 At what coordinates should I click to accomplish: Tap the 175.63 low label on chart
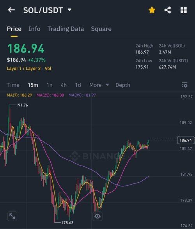(x=67, y=223)
